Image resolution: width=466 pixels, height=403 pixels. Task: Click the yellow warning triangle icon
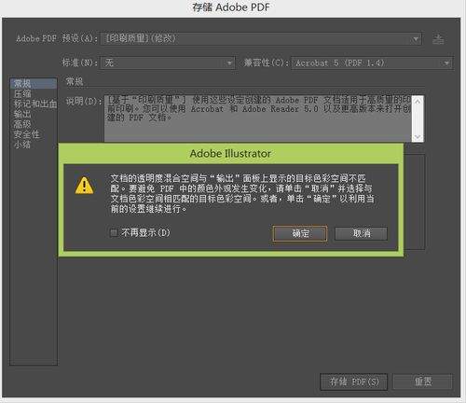click(84, 186)
